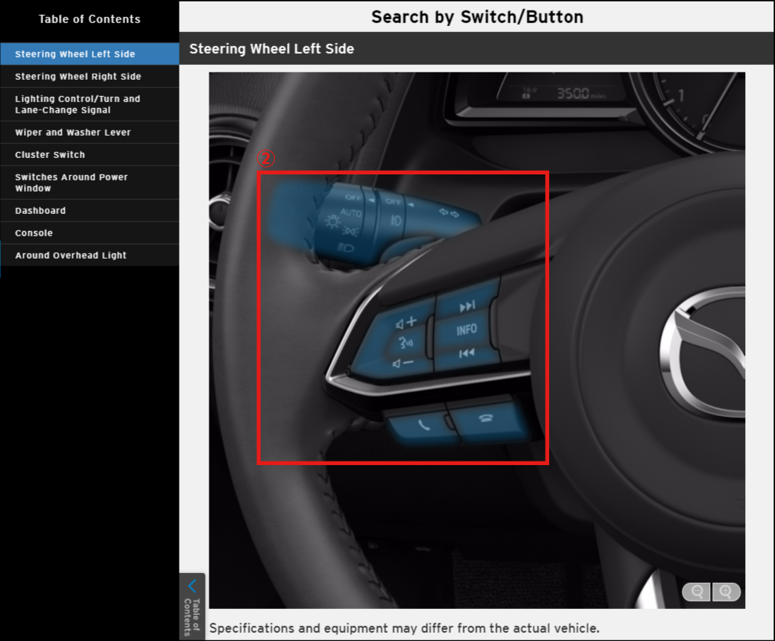This screenshot has height=641, width=775.
Task: Click the seek back (previous track) switch
Action: point(466,353)
